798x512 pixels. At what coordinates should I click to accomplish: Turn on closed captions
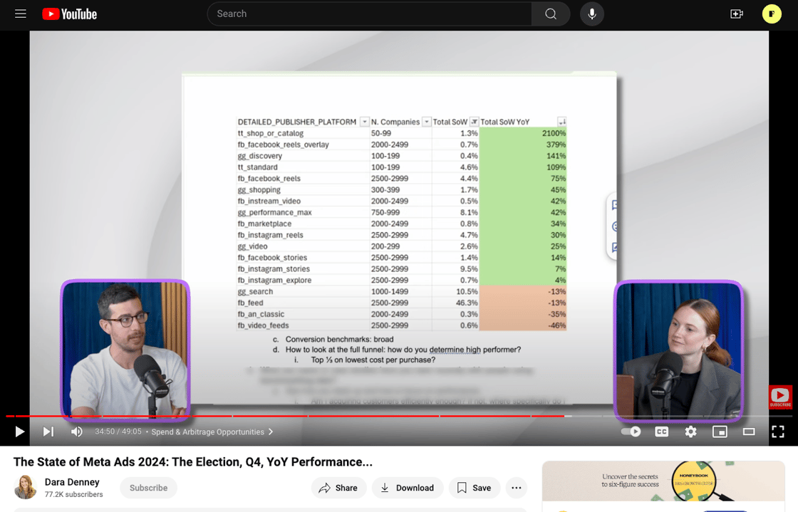point(661,432)
